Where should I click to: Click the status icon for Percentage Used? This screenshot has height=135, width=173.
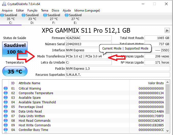(x=6, y=107)
